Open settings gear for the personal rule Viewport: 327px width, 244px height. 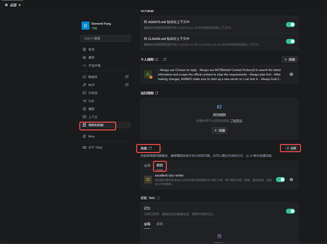[x=291, y=74]
